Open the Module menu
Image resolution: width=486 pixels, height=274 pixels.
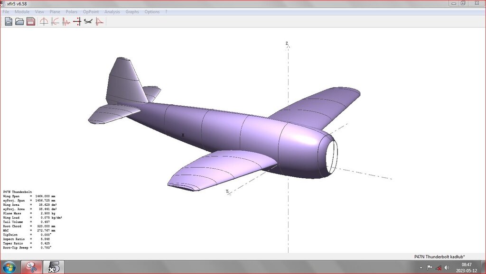pos(22,11)
